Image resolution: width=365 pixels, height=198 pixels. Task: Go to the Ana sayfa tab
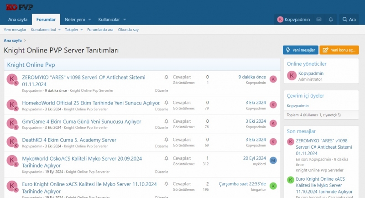(18, 20)
